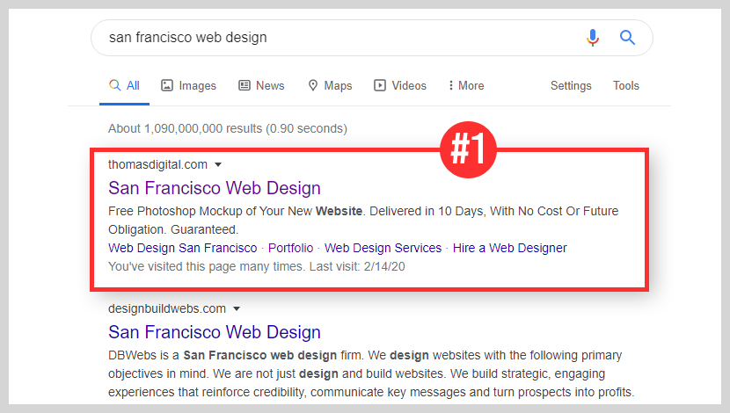Click the News tab newspaper icon
The height and width of the screenshot is (413, 730).
point(245,85)
